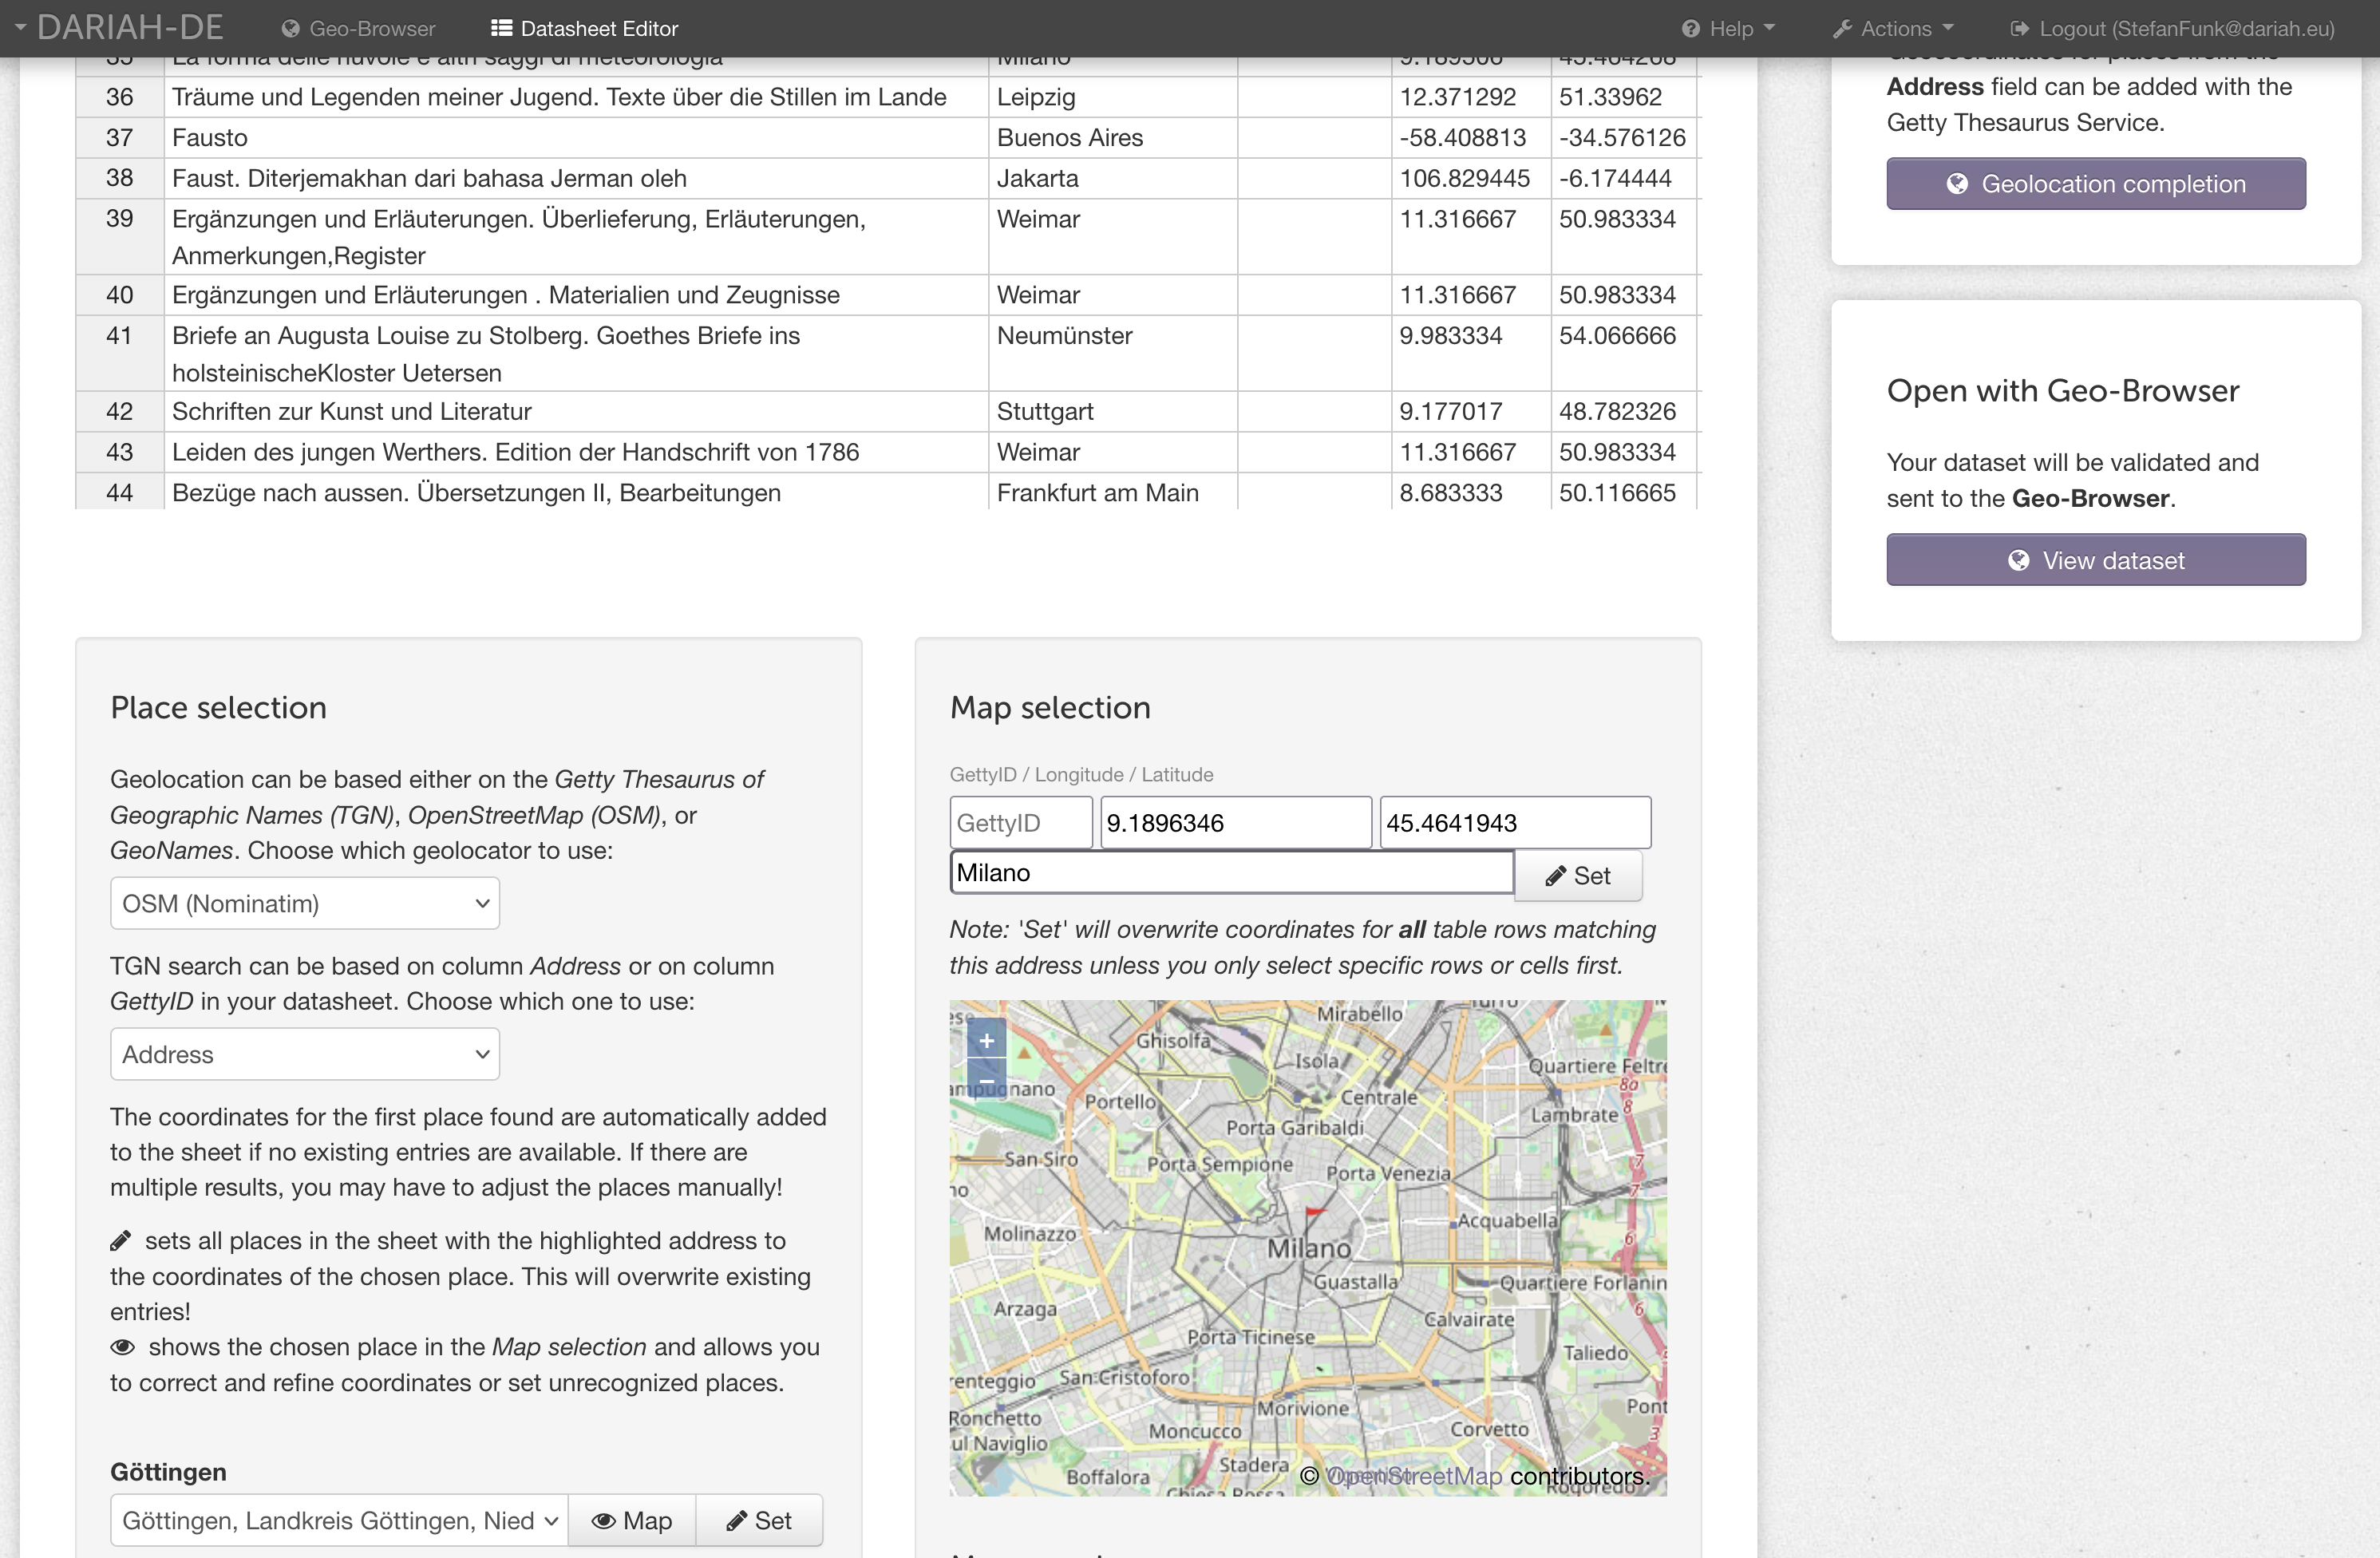The width and height of the screenshot is (2380, 1558).
Task: Switch to the Datasheet Editor tab
Action: point(584,28)
